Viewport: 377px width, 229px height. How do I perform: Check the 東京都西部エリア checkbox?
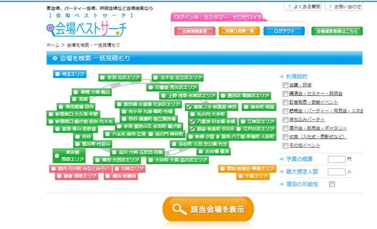pos(57,156)
